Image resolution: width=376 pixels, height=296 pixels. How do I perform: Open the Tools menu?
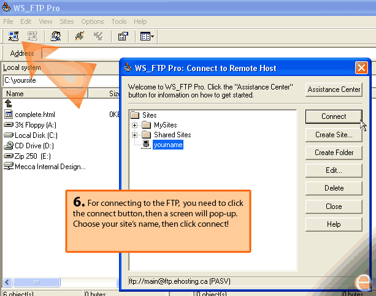pos(119,21)
